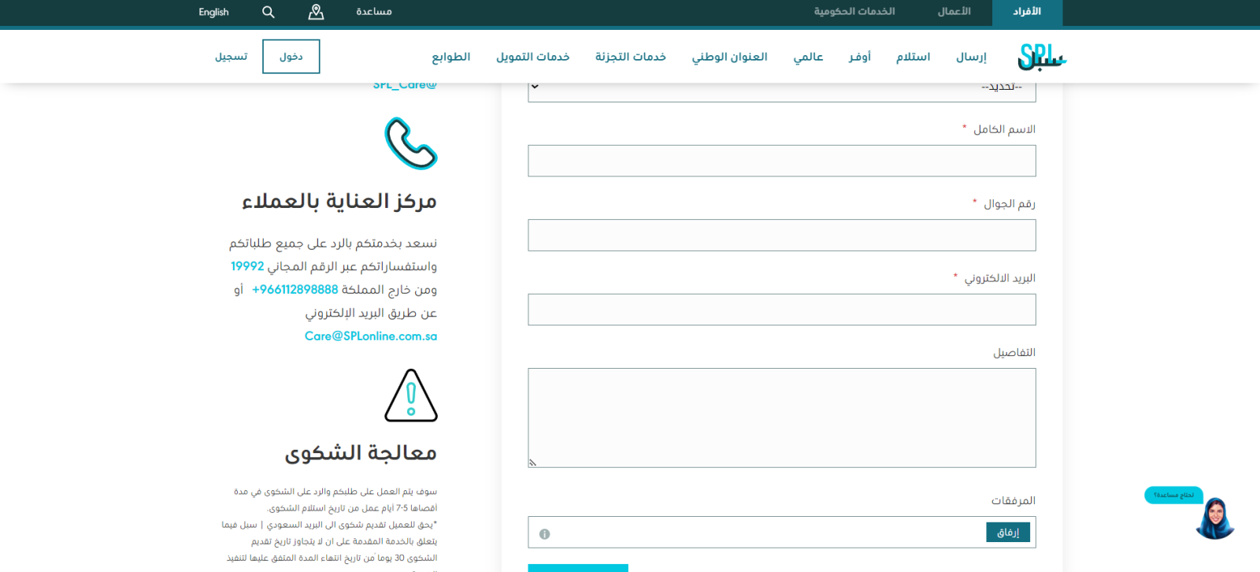
Task: Open the branch locator map pin icon
Action: pos(316,12)
